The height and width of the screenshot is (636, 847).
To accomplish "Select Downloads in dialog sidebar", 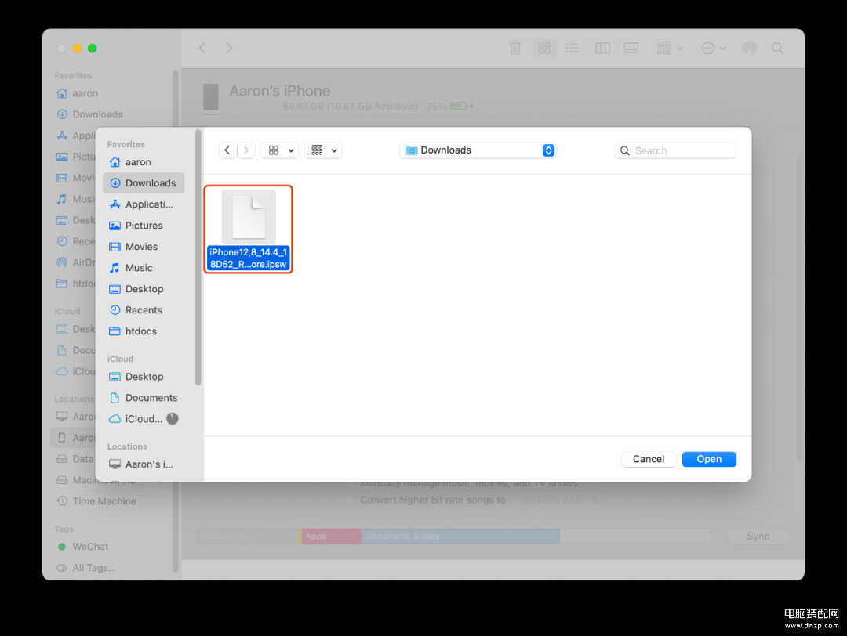I will click(x=150, y=183).
